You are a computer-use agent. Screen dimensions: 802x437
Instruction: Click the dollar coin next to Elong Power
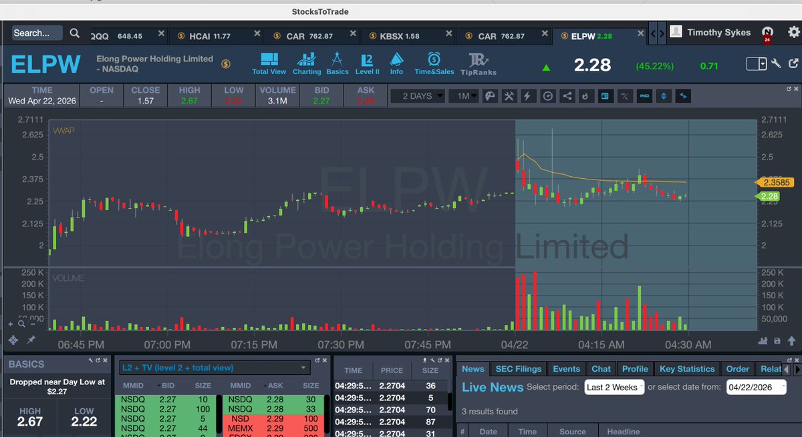(x=226, y=63)
